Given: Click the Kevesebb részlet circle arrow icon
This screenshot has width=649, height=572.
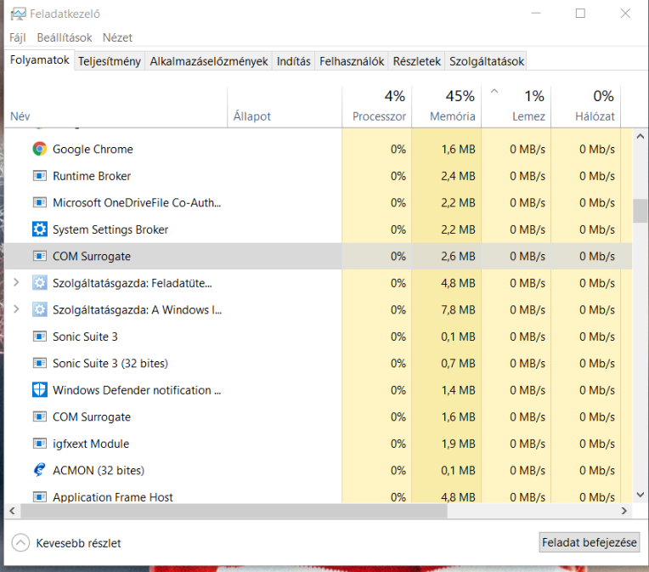Looking at the screenshot, I should [20, 542].
